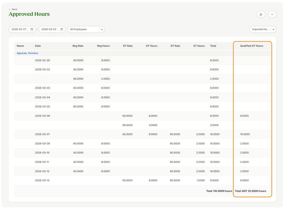Open calendar picker for start date 2026-02-27
Image resolution: width=283 pixels, height=209 pixels.
click(x=32, y=29)
